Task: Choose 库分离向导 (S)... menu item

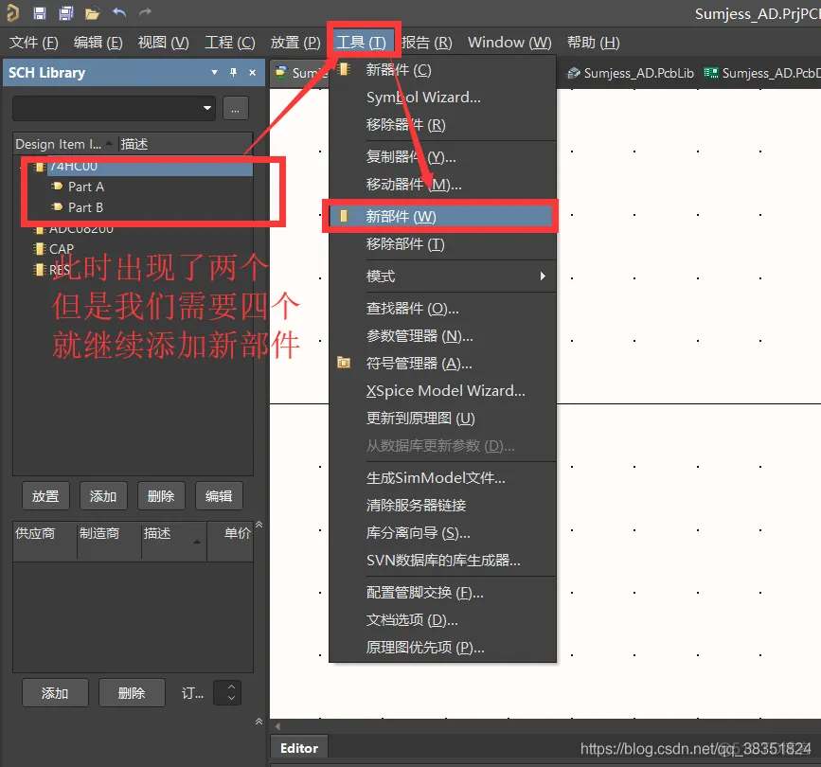Action: point(442,533)
